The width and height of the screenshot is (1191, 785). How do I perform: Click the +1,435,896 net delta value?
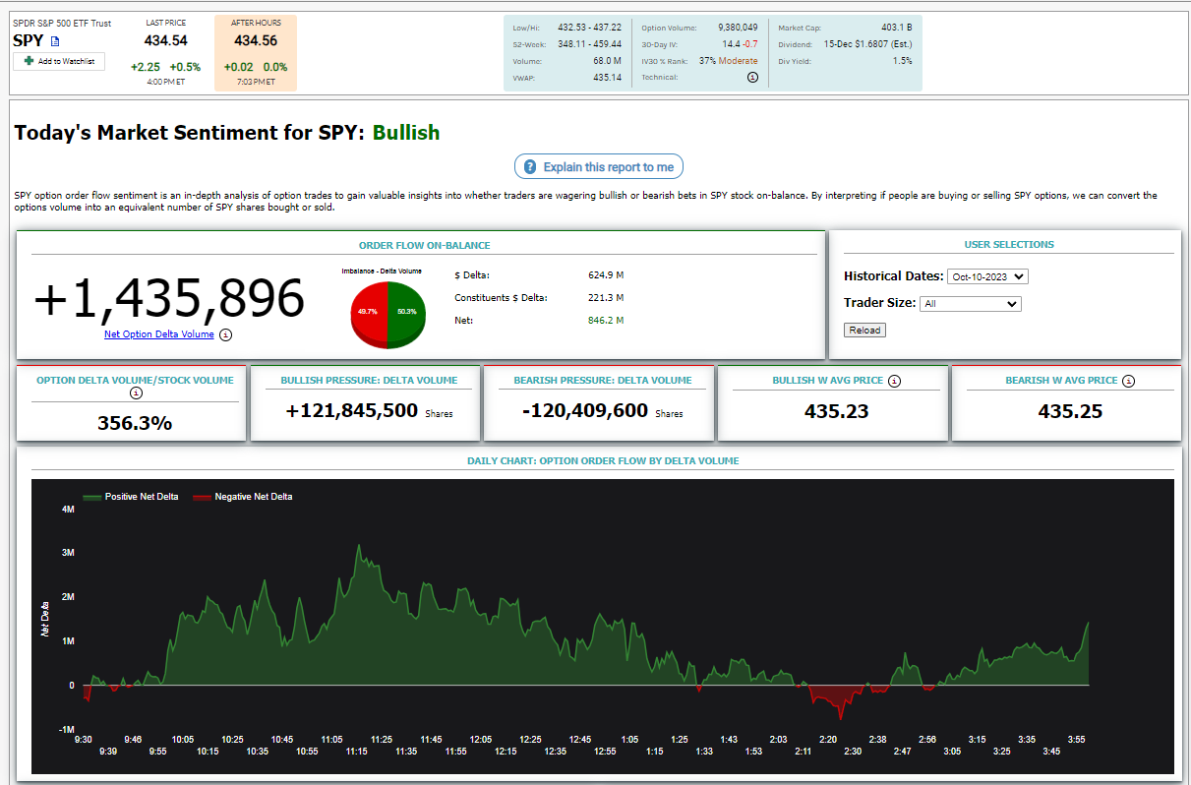169,298
